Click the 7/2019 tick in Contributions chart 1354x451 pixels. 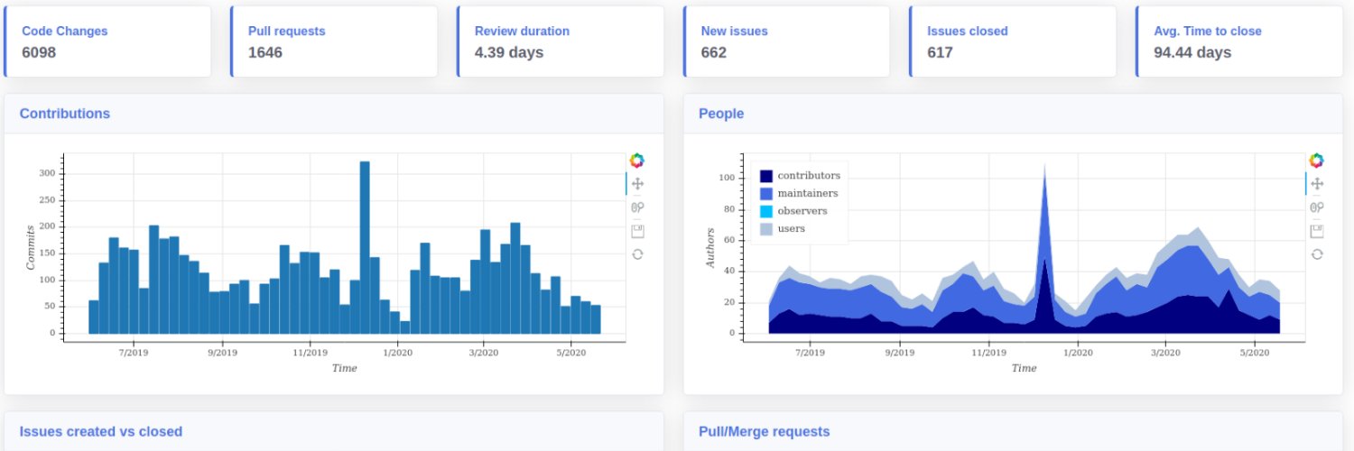(133, 353)
